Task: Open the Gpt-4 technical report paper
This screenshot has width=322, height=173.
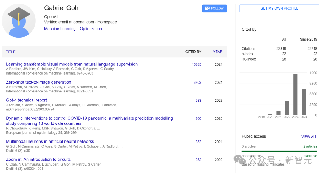Action: (26, 100)
